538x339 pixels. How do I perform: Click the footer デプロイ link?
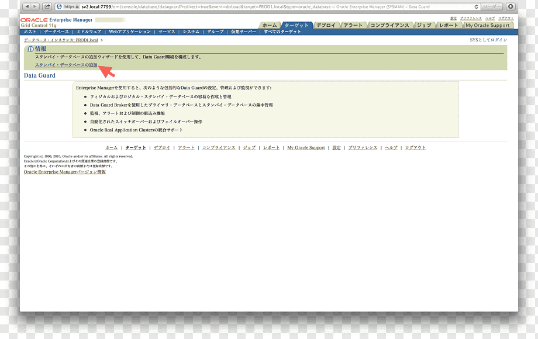pos(162,148)
